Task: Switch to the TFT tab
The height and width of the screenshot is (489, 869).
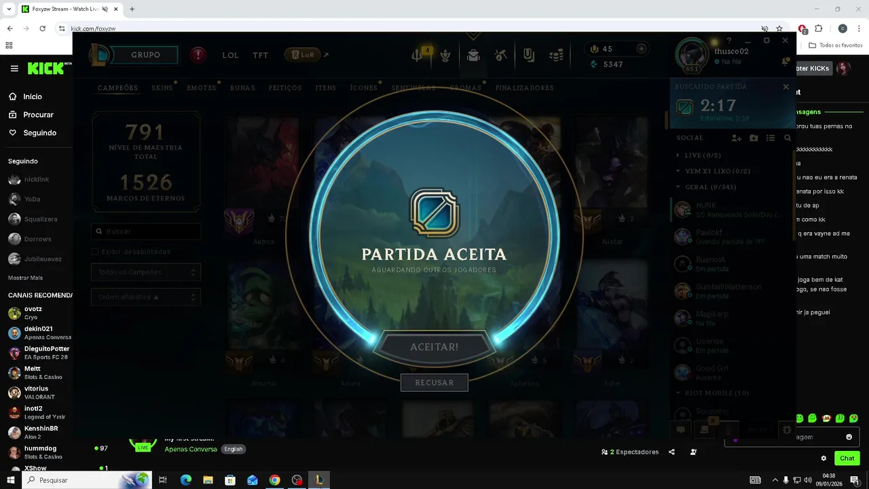Action: click(261, 55)
